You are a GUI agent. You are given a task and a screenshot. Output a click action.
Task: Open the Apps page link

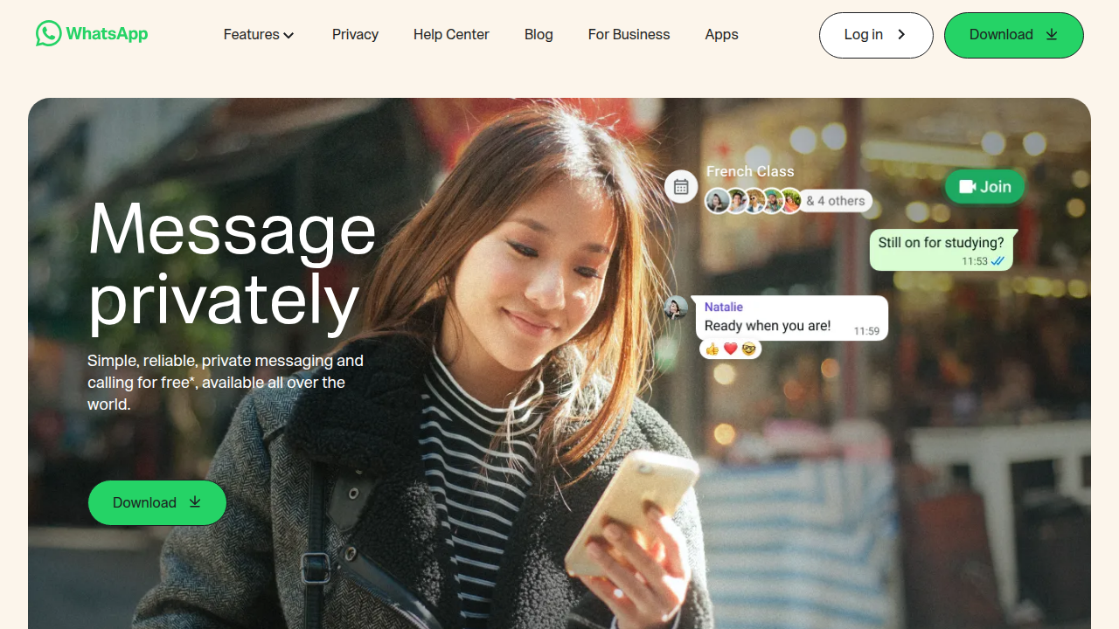(721, 35)
